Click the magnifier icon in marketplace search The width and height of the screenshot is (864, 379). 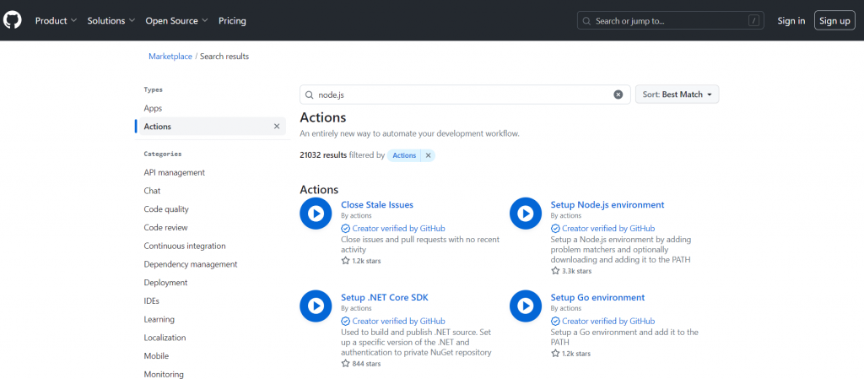coord(309,95)
